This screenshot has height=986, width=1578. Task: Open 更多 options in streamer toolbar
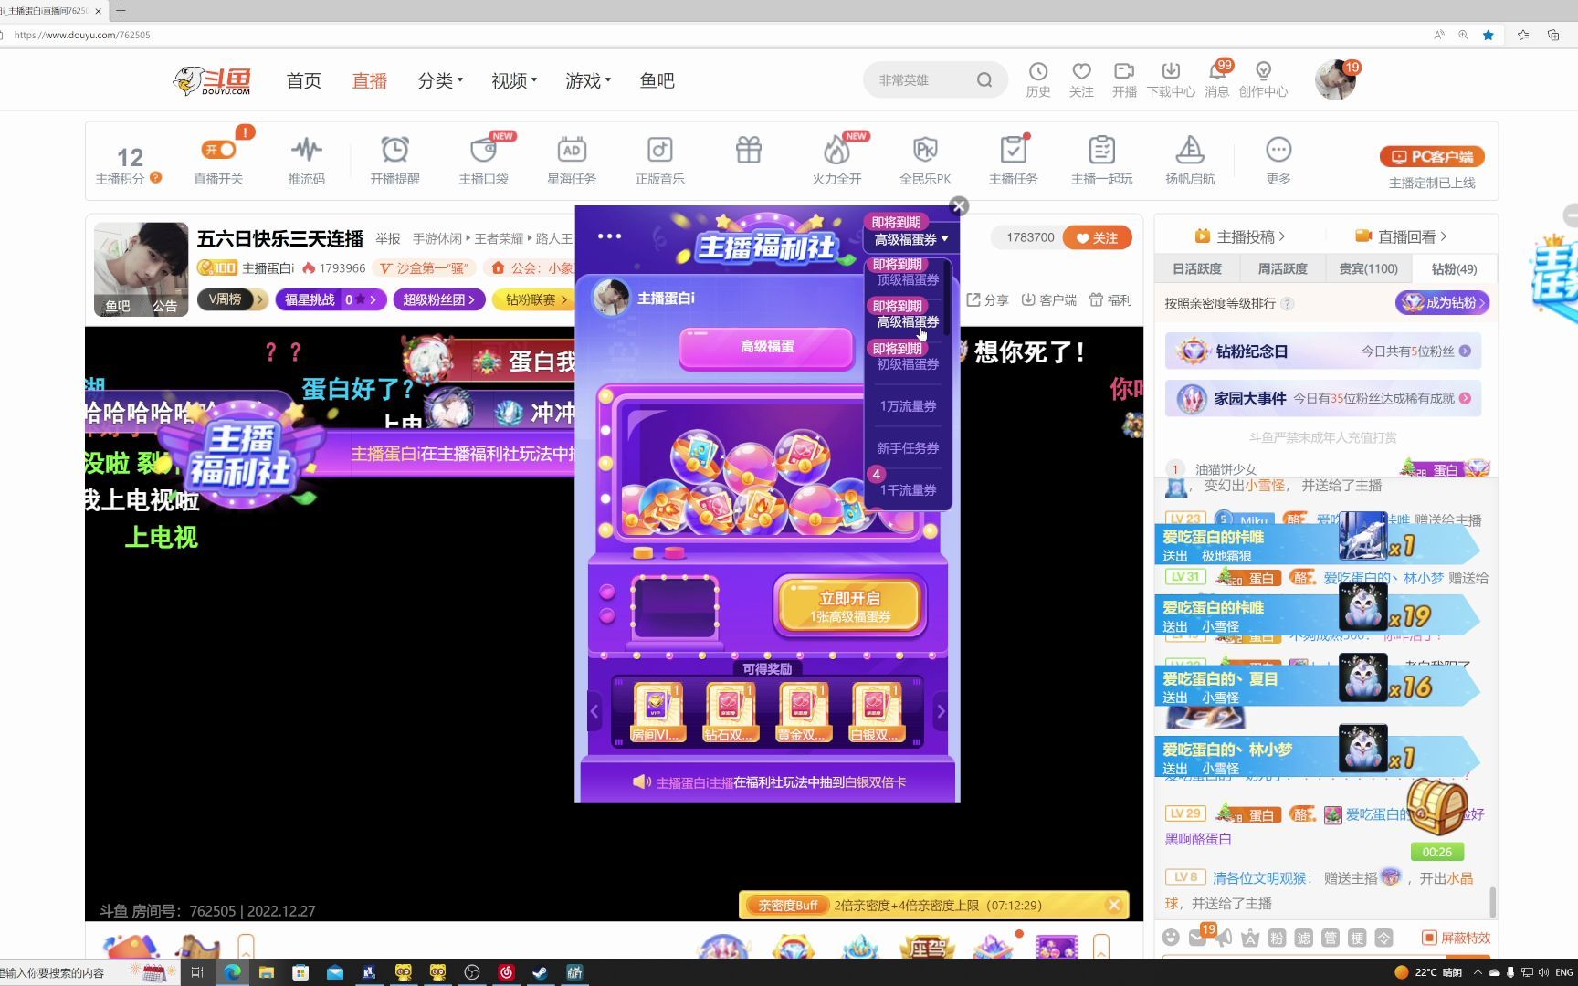click(x=1278, y=160)
